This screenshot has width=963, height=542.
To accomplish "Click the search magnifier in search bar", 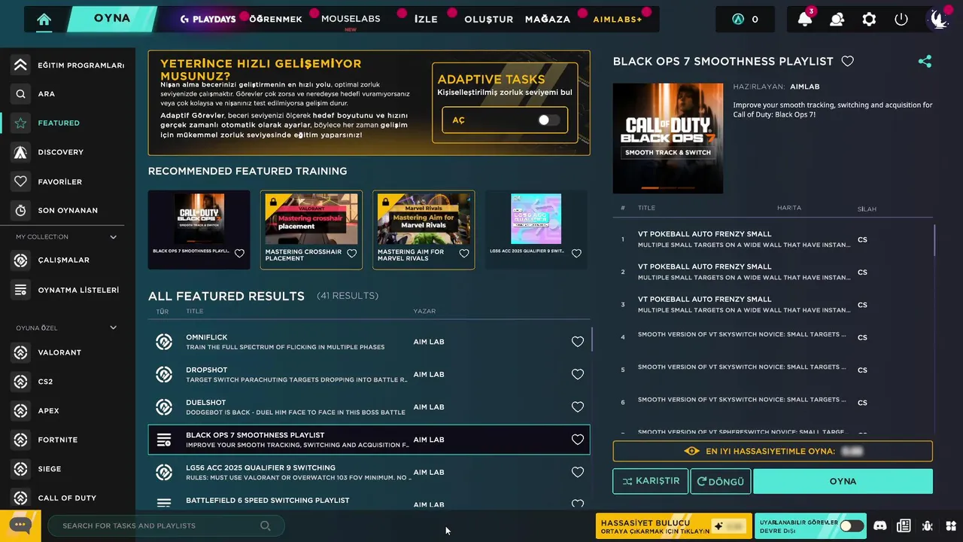I will click(265, 525).
